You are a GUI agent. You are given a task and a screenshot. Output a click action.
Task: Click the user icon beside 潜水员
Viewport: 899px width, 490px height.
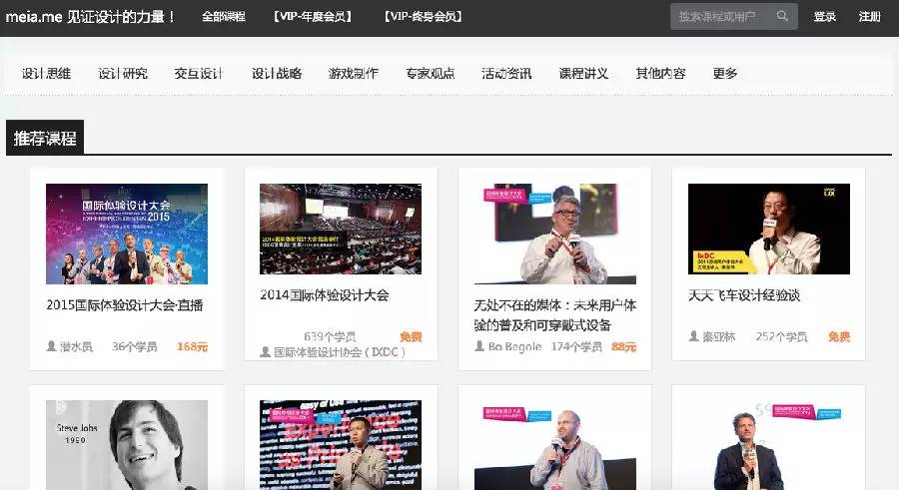point(52,347)
